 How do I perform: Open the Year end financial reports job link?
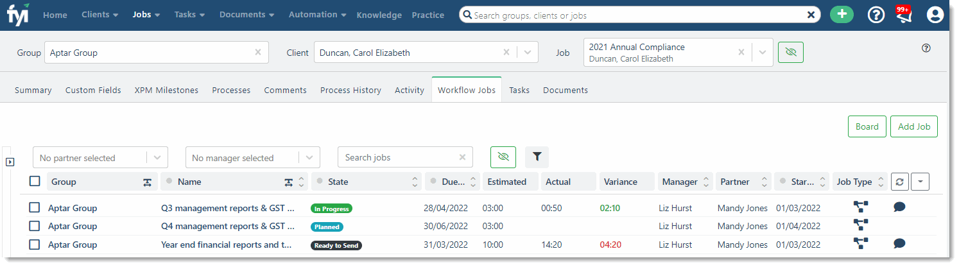coord(227,245)
